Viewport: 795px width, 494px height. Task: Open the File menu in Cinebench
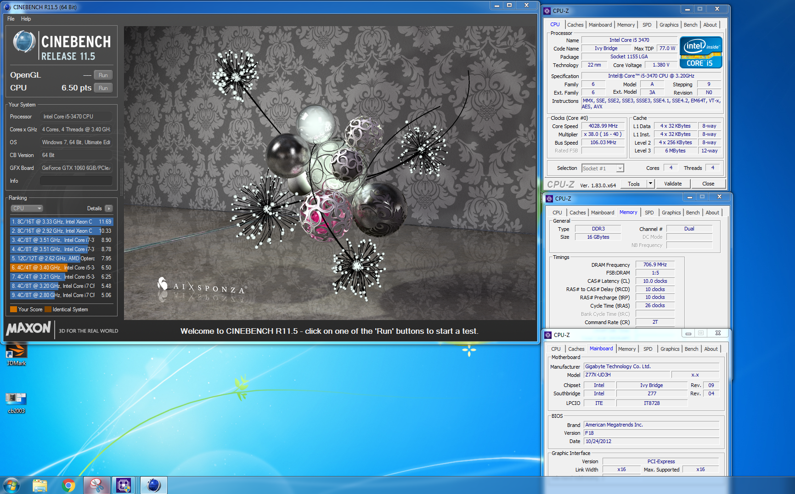[11, 19]
